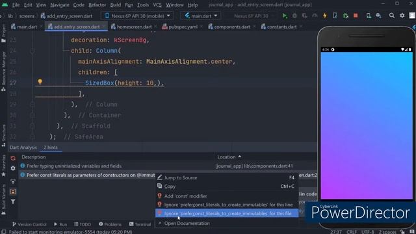Choose ignore rule for this line
The image size is (416, 234).
227,205
